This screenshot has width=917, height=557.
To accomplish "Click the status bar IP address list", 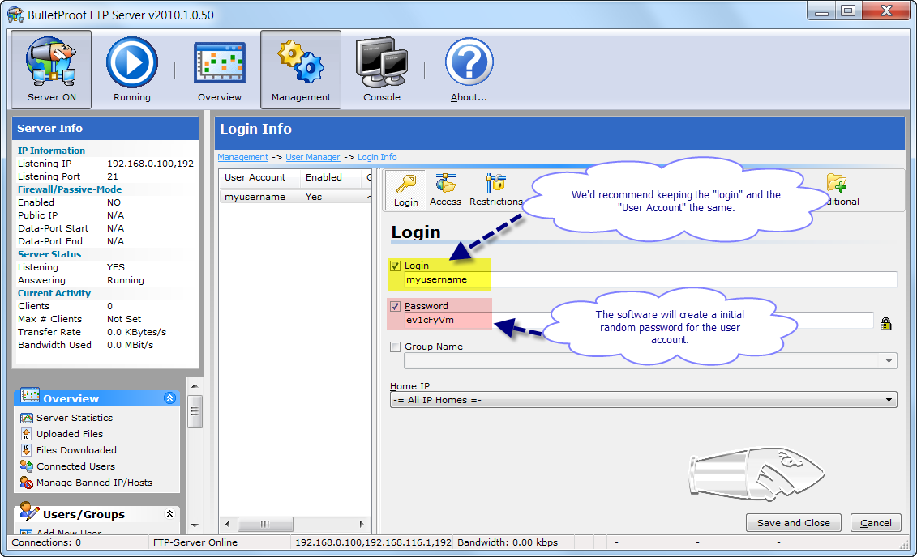I will pyautogui.click(x=373, y=542).
